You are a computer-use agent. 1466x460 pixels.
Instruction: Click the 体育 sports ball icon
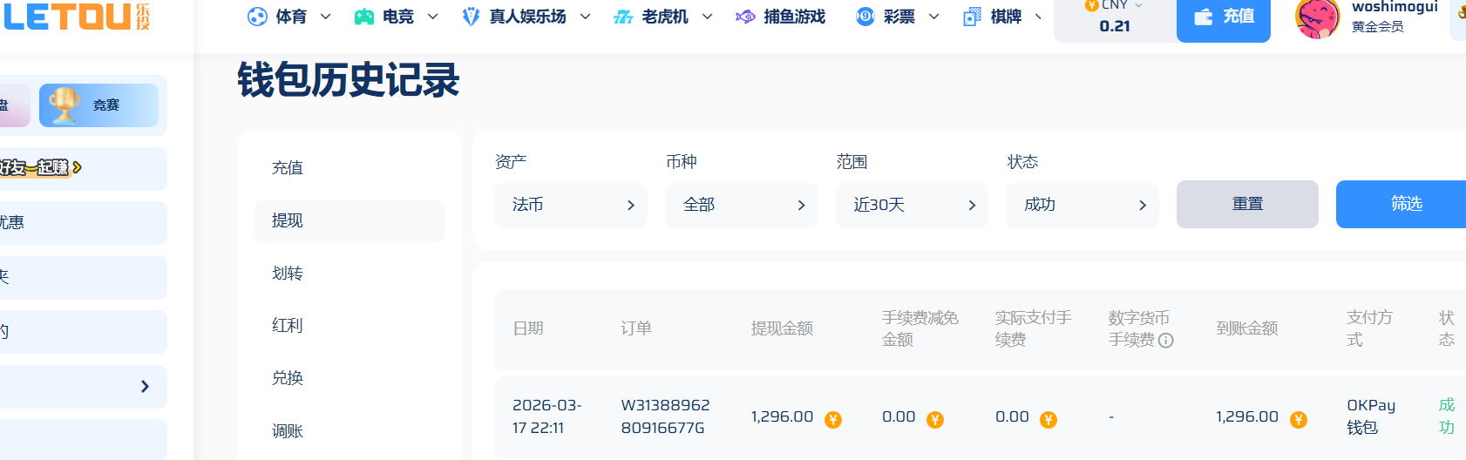[257, 17]
